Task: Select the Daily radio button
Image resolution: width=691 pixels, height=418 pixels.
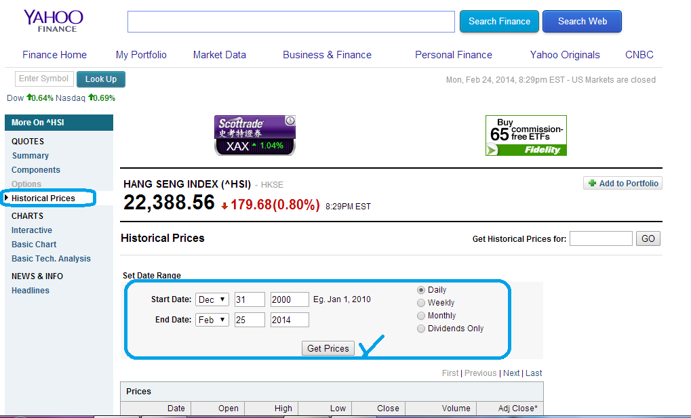Action: pyautogui.click(x=421, y=290)
